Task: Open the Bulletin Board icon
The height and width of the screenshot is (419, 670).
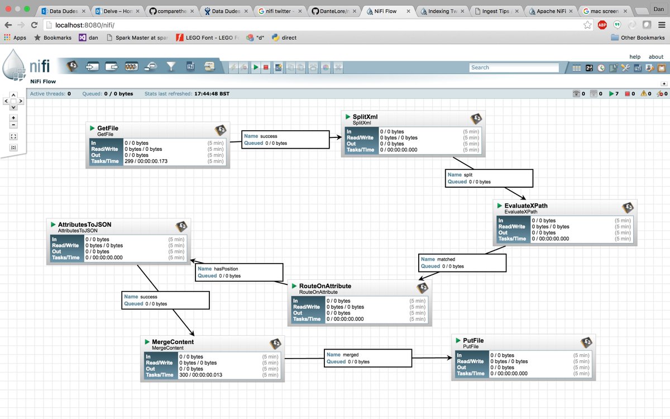Action: click(x=661, y=68)
